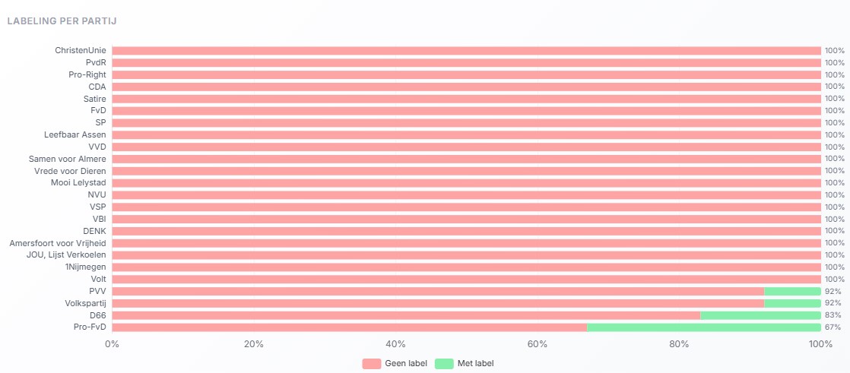
Task: Click the 'LABELING PER PARTIJ' chart title
Action: click(61, 21)
